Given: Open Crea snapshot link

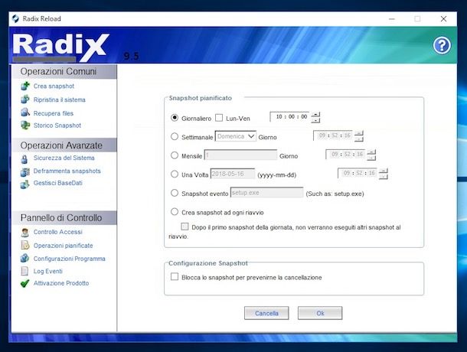Looking at the screenshot, I should [54, 86].
